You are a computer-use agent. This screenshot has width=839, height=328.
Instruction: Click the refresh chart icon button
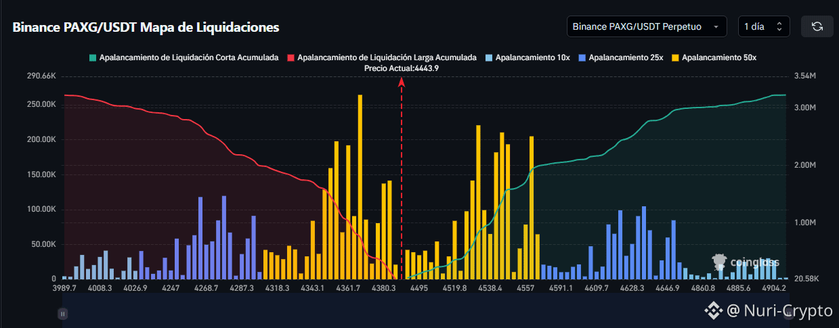(817, 26)
